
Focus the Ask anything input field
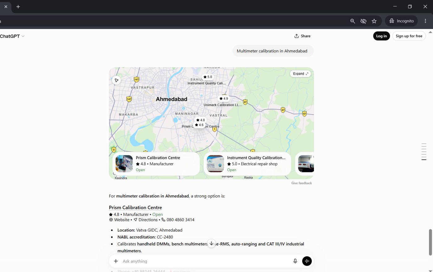tap(204, 261)
